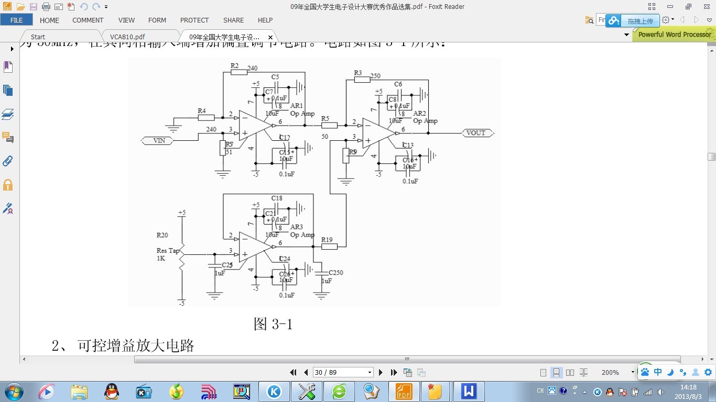Open the Bookmarks panel
Image resolution: width=716 pixels, height=402 pixels.
[x=8, y=67]
